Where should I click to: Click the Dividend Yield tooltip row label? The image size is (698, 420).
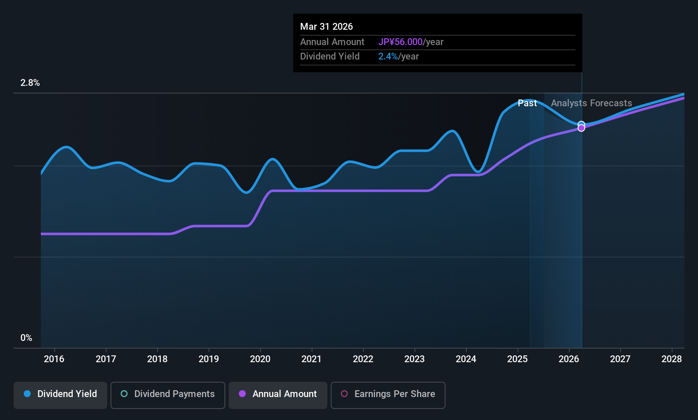[x=330, y=57]
